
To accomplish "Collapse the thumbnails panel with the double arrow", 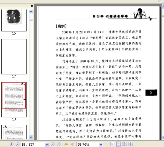I will [x=32, y=6].
